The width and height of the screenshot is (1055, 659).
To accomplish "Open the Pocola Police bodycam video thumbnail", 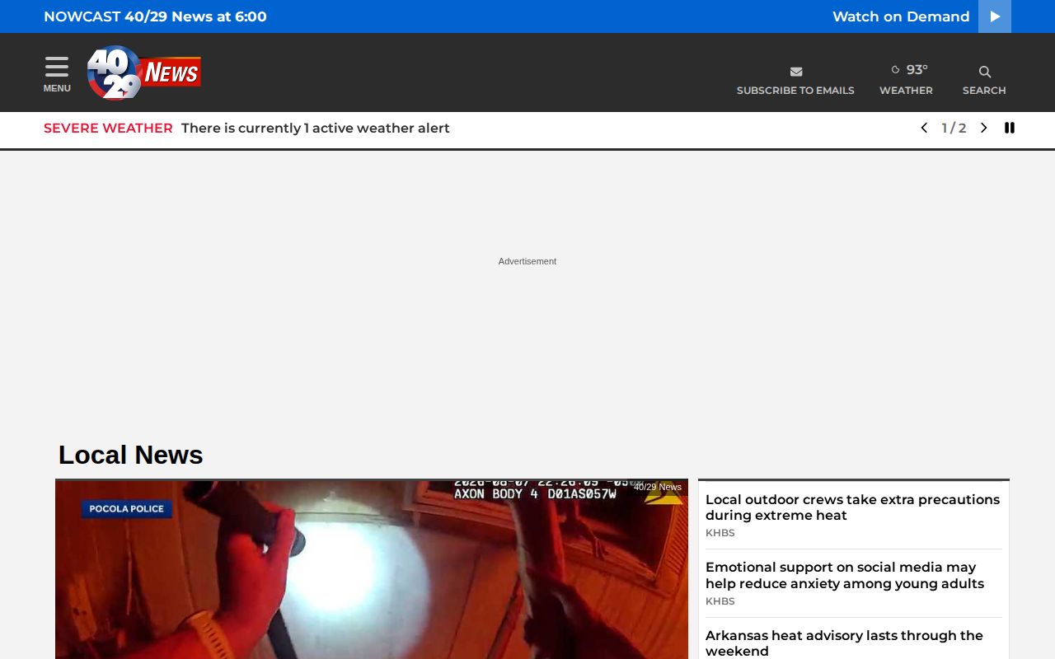I will point(372,570).
